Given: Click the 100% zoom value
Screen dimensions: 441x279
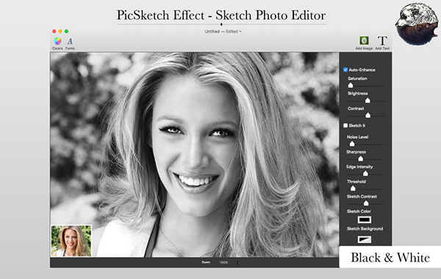Looking at the screenshot, I should point(223,263).
